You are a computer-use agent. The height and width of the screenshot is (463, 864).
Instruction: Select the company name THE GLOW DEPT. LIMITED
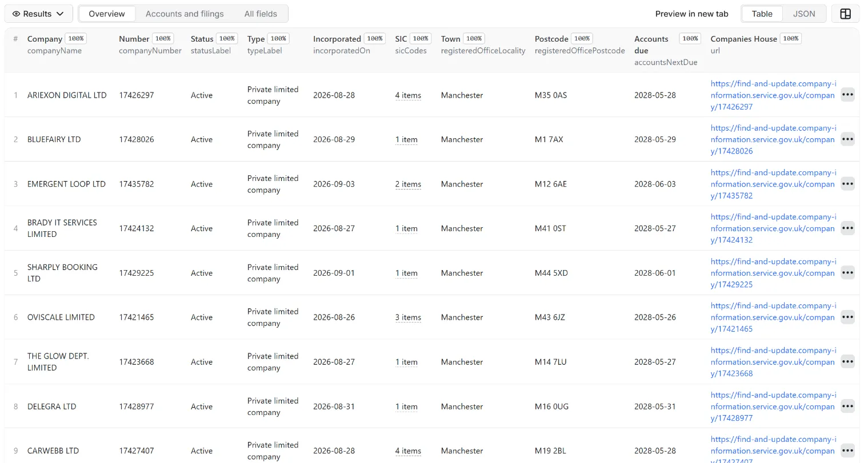[x=58, y=362]
